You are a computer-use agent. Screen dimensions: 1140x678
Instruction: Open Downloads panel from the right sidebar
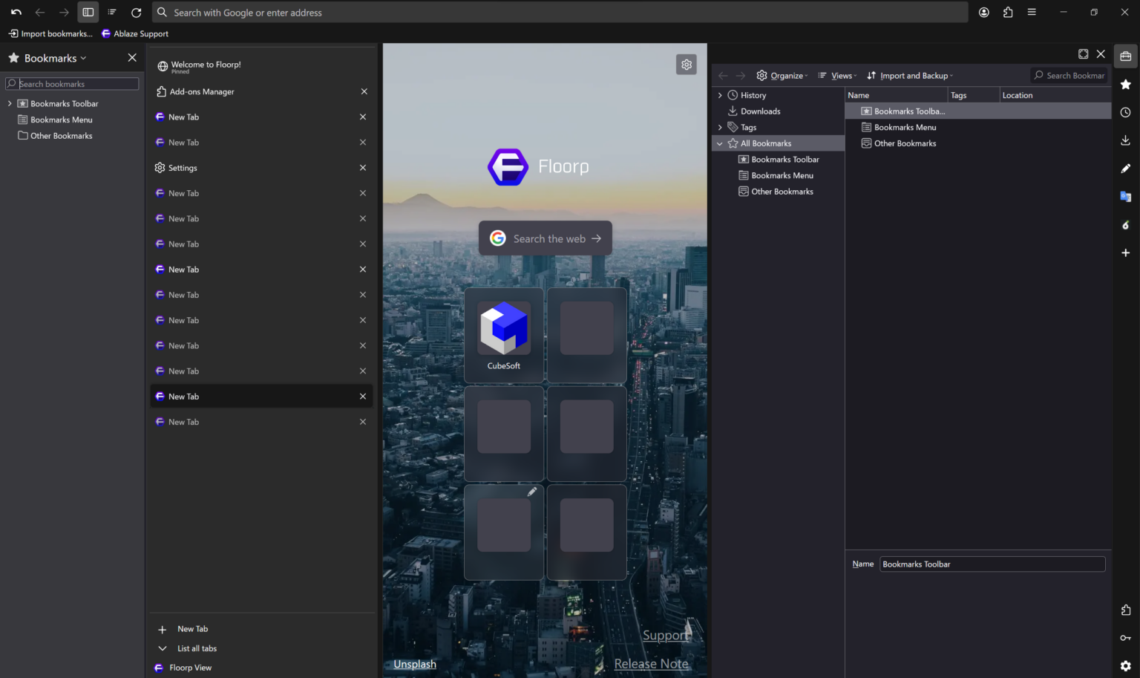coord(1125,140)
